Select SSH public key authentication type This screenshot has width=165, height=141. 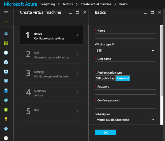point(105,78)
